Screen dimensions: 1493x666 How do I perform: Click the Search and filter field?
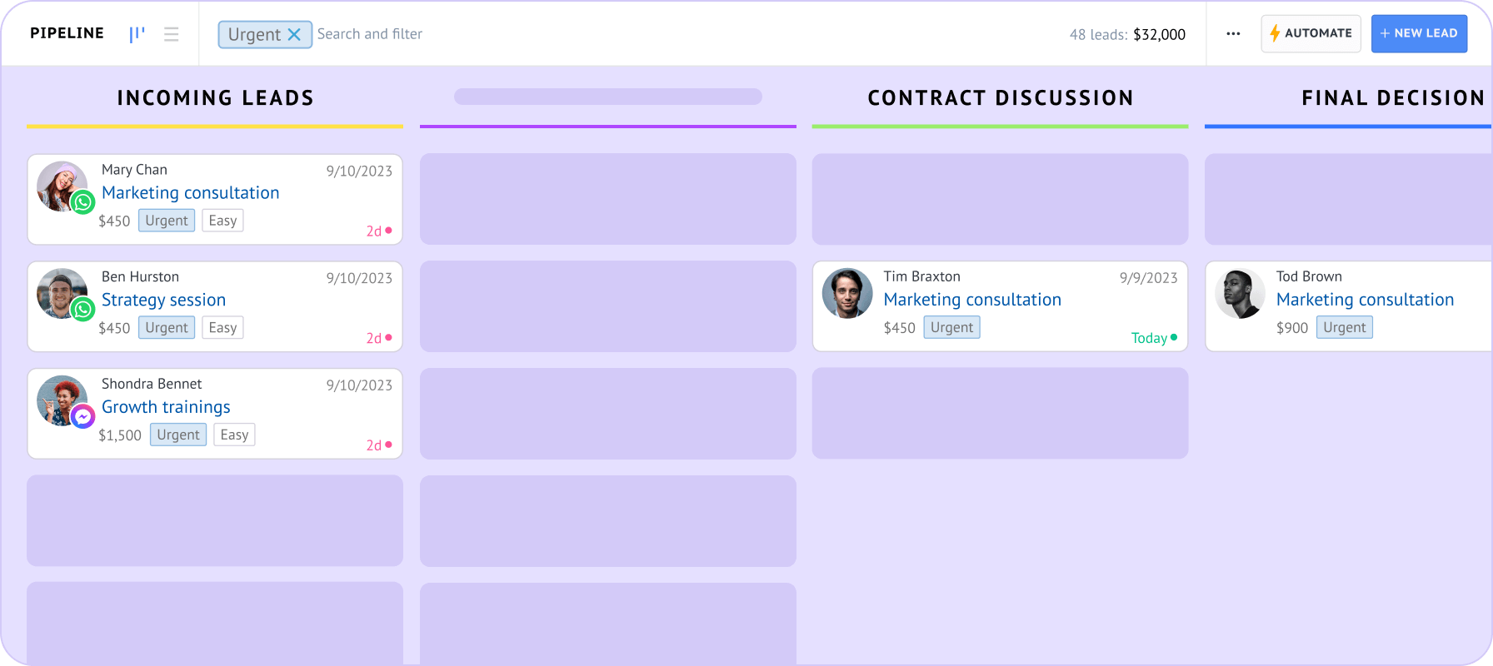click(x=370, y=34)
